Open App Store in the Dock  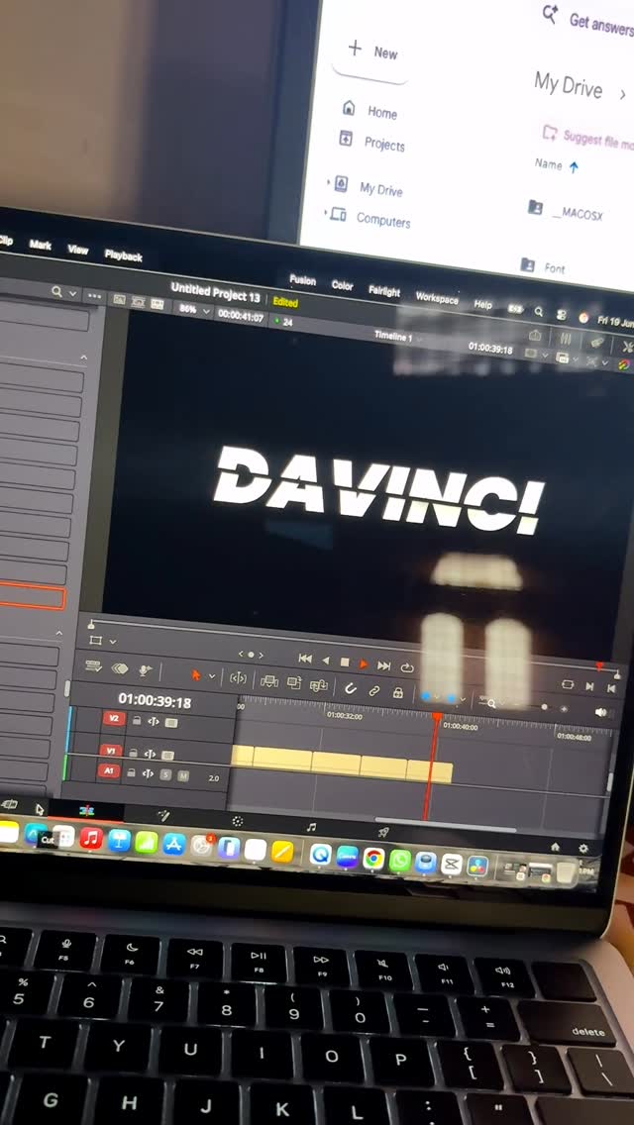tap(173, 844)
